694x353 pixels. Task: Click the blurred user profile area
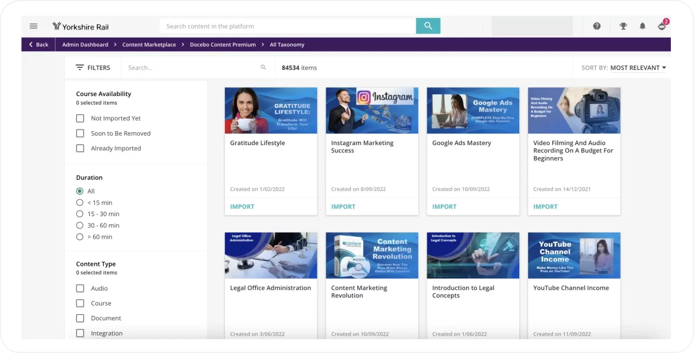(x=532, y=26)
